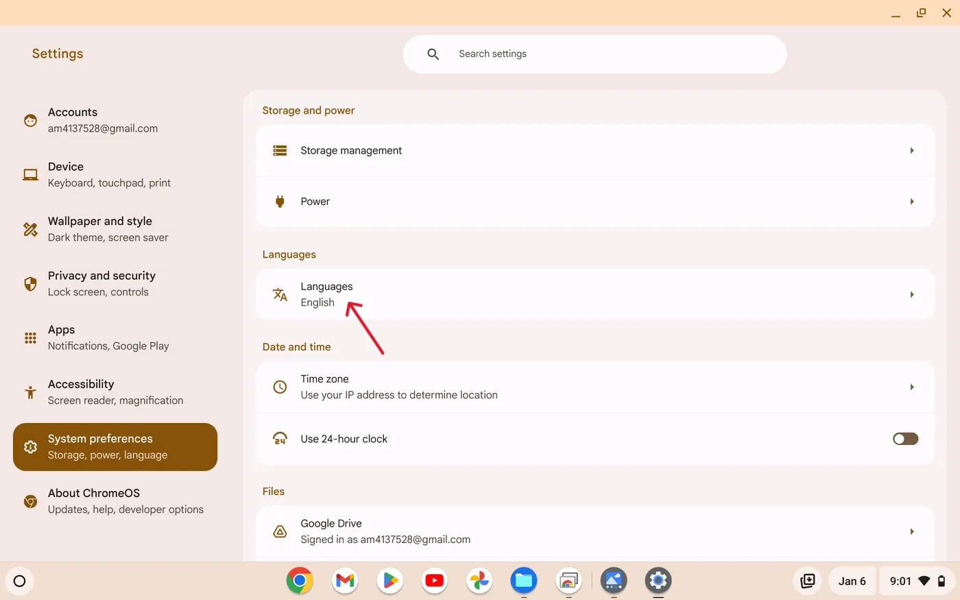Open the Storage management row
This screenshot has height=600, width=960.
pos(595,150)
